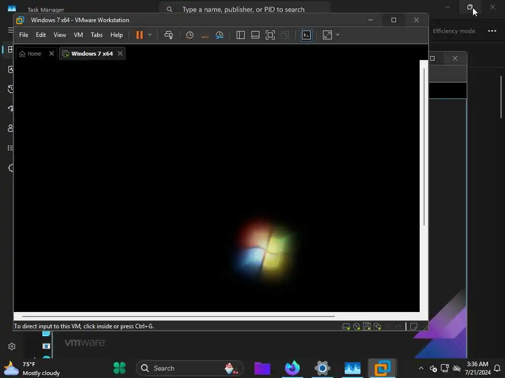Close the background dialog window
The height and width of the screenshot is (378, 505).
click(x=455, y=58)
